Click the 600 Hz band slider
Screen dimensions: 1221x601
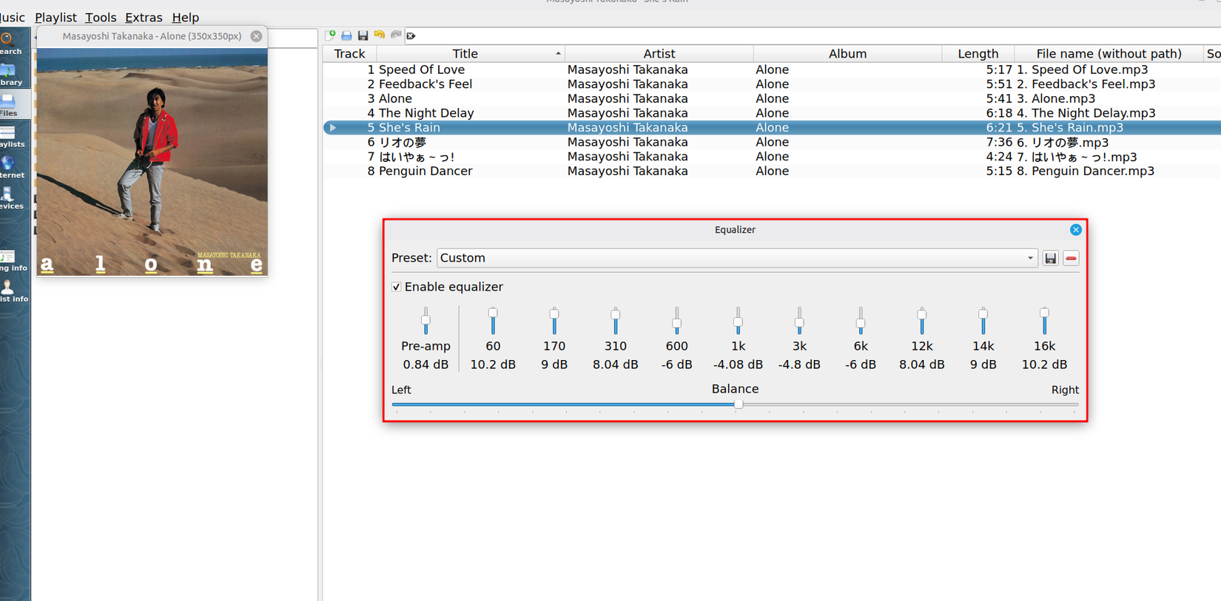(x=676, y=321)
